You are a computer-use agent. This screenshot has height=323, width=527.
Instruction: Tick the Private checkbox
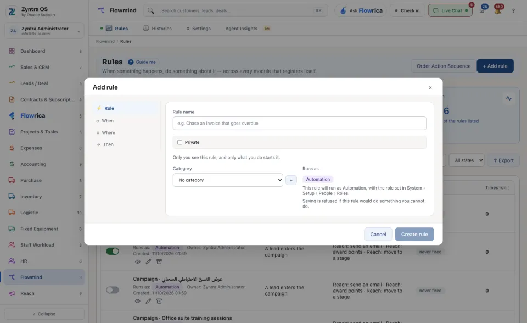click(x=180, y=142)
